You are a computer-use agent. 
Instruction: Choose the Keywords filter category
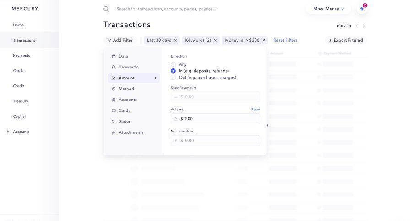[134, 67]
